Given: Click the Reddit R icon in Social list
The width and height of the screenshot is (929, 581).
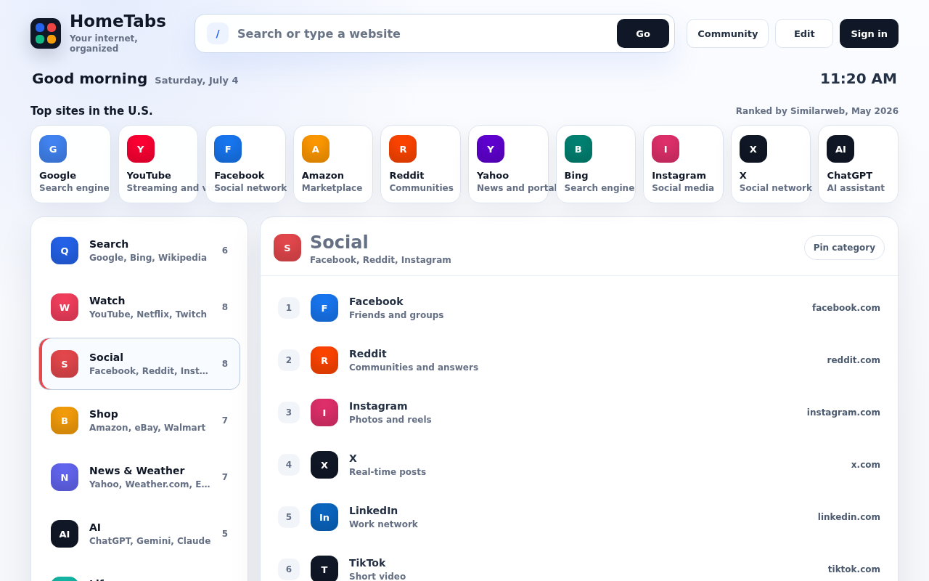Looking at the screenshot, I should pos(324,360).
